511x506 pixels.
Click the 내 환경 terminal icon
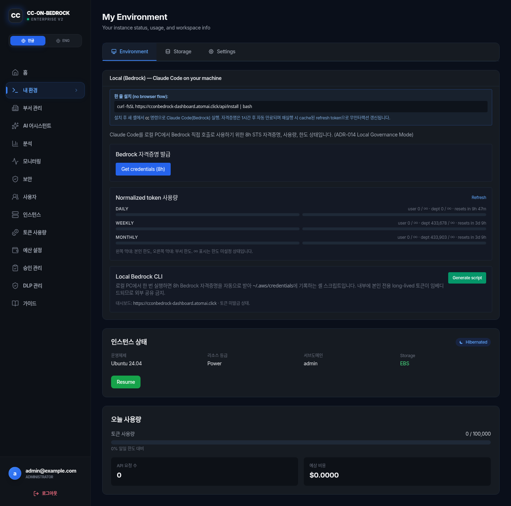point(15,90)
